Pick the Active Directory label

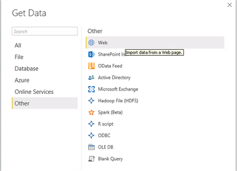coord(114,78)
